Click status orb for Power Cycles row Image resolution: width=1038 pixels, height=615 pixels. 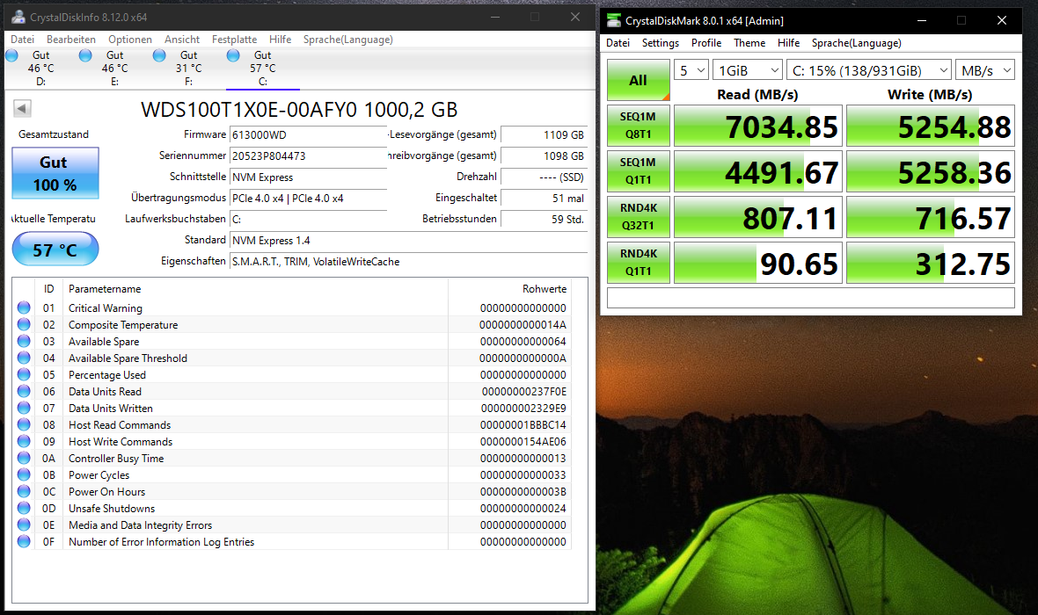tap(24, 474)
